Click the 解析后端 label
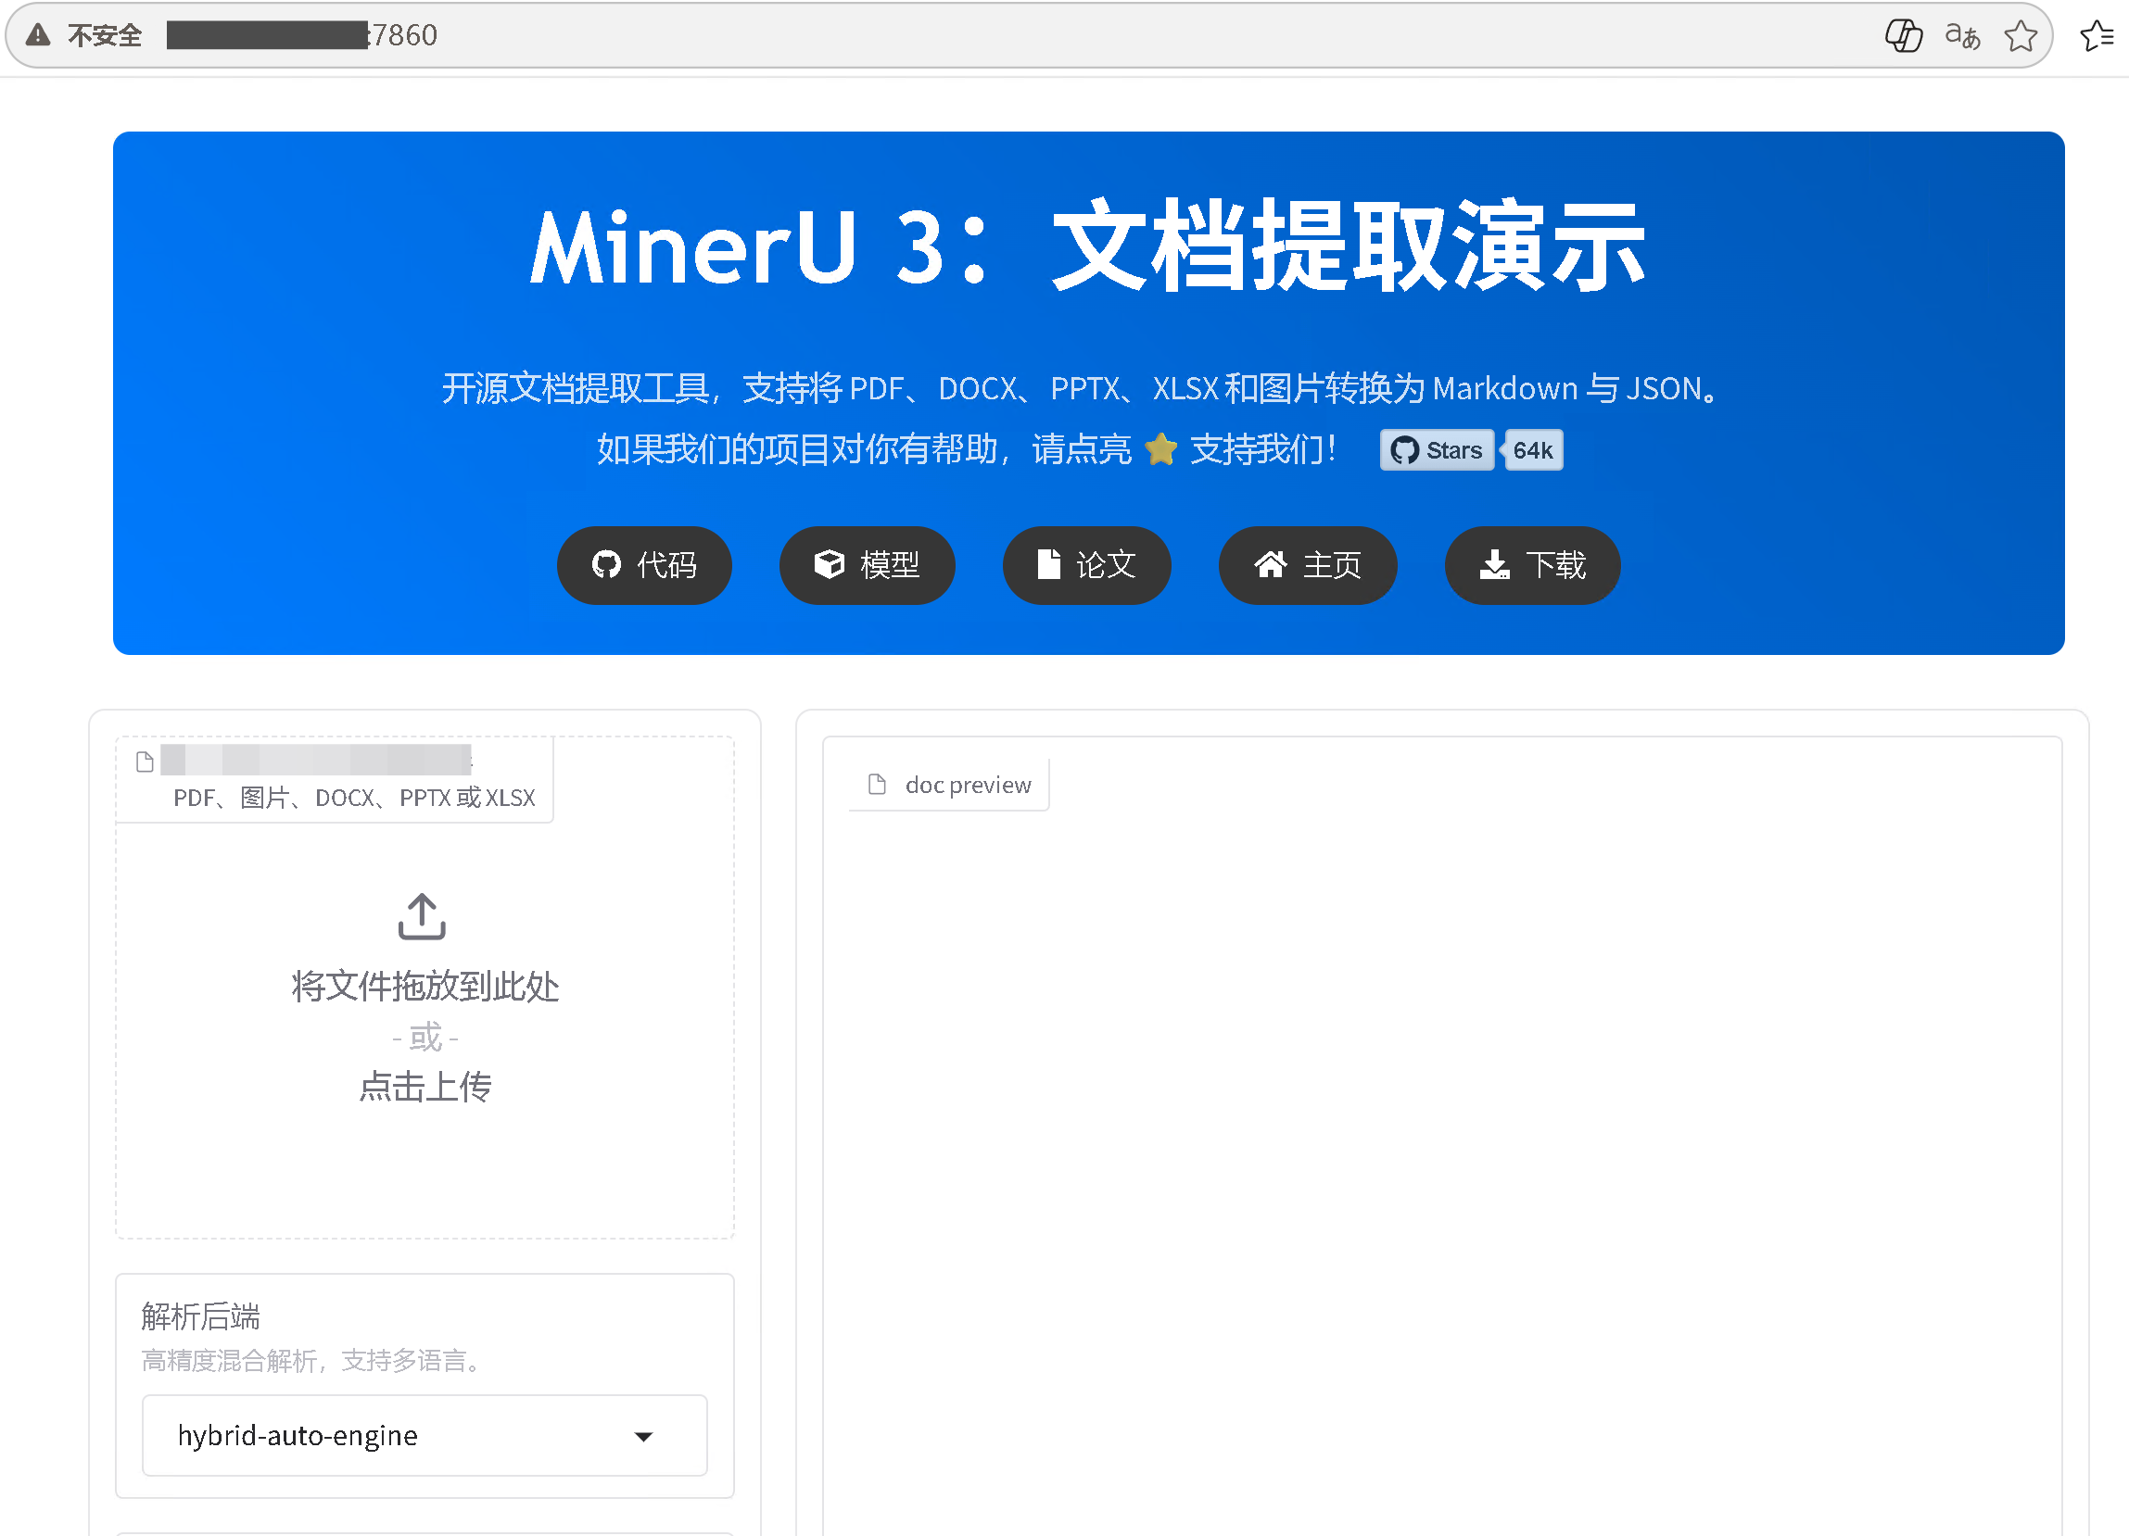Viewport: 2129px width, 1536px height. tap(201, 1316)
